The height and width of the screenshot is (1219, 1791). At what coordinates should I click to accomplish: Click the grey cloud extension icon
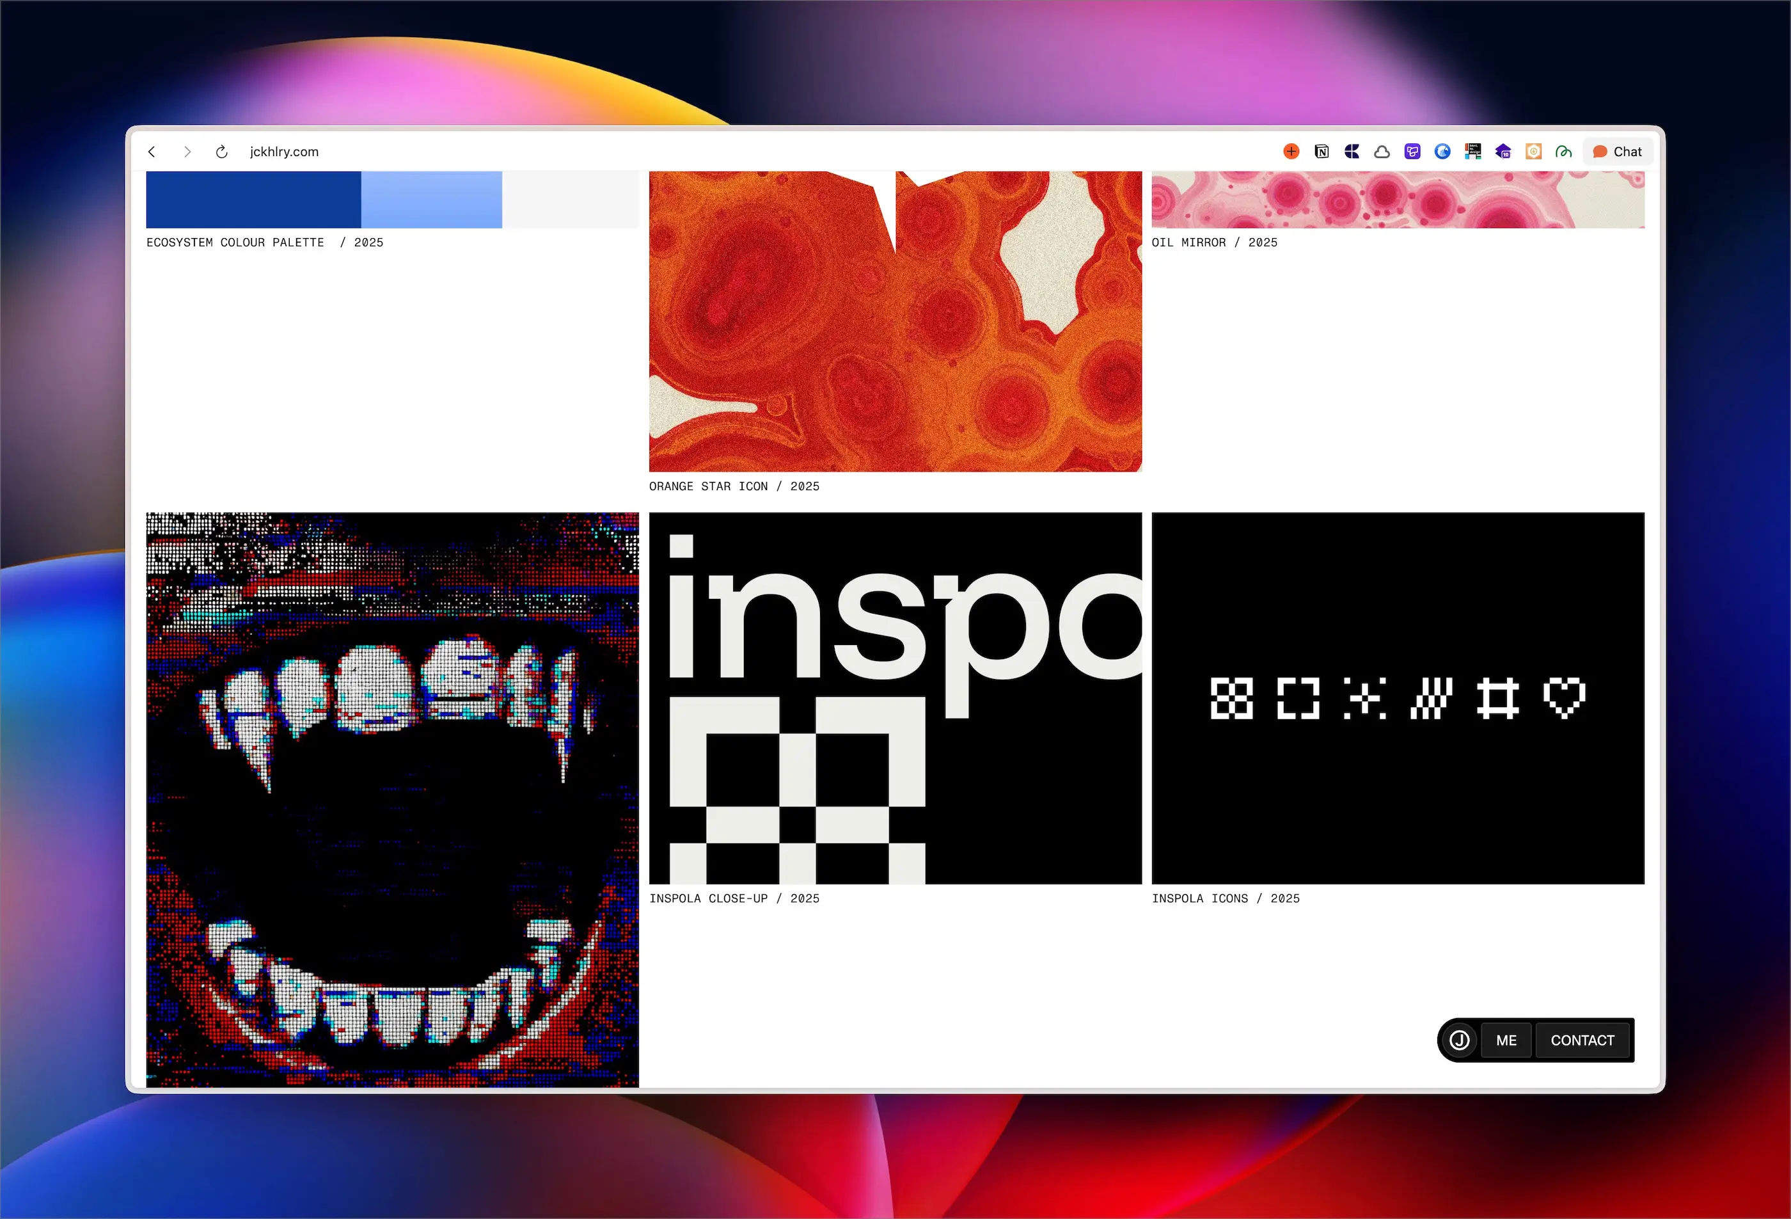1382,152
